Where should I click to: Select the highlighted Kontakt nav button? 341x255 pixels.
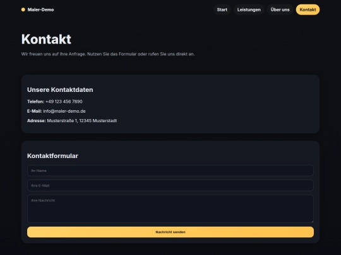(x=308, y=9)
